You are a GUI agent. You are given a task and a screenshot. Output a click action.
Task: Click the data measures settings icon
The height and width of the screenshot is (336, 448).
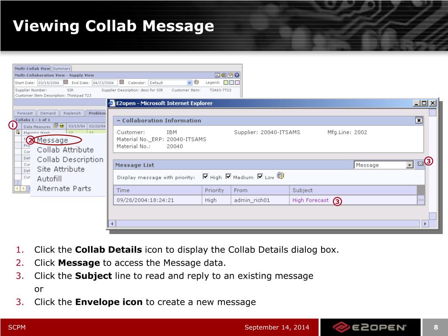pos(56,126)
